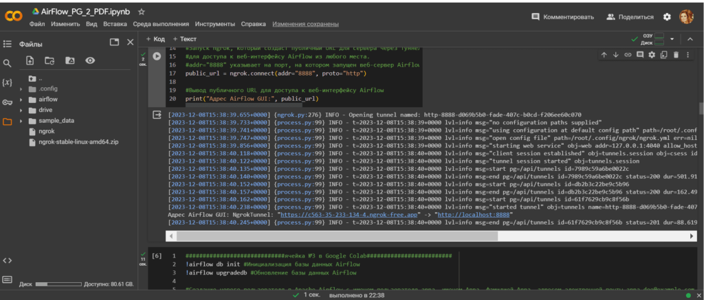Screen dimensions: 704x300
Task: Click the line with public_url = ngrok.connect
Action: coord(276,73)
